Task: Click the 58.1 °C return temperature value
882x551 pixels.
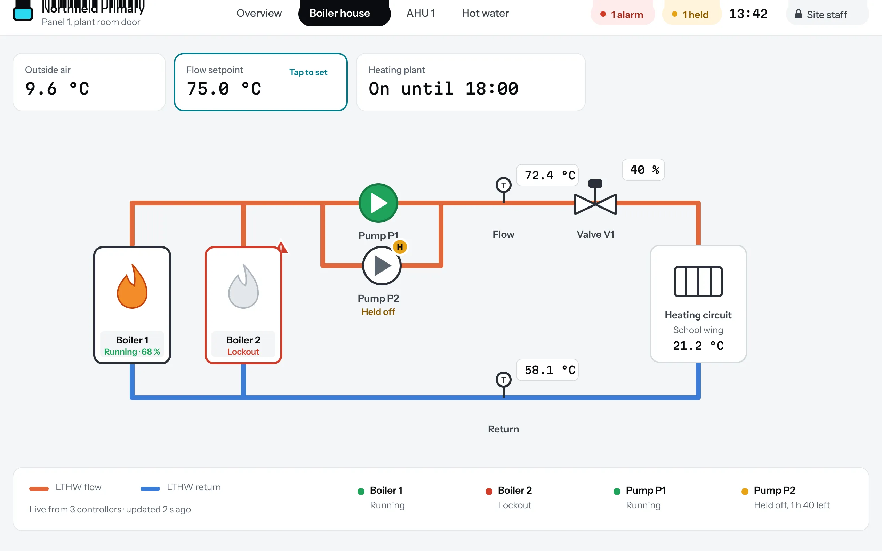Action: click(547, 370)
